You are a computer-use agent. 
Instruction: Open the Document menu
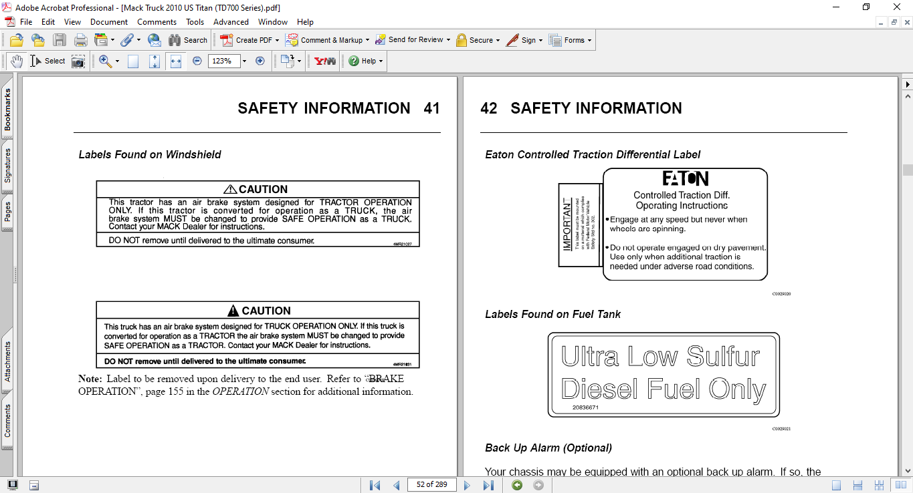109,22
